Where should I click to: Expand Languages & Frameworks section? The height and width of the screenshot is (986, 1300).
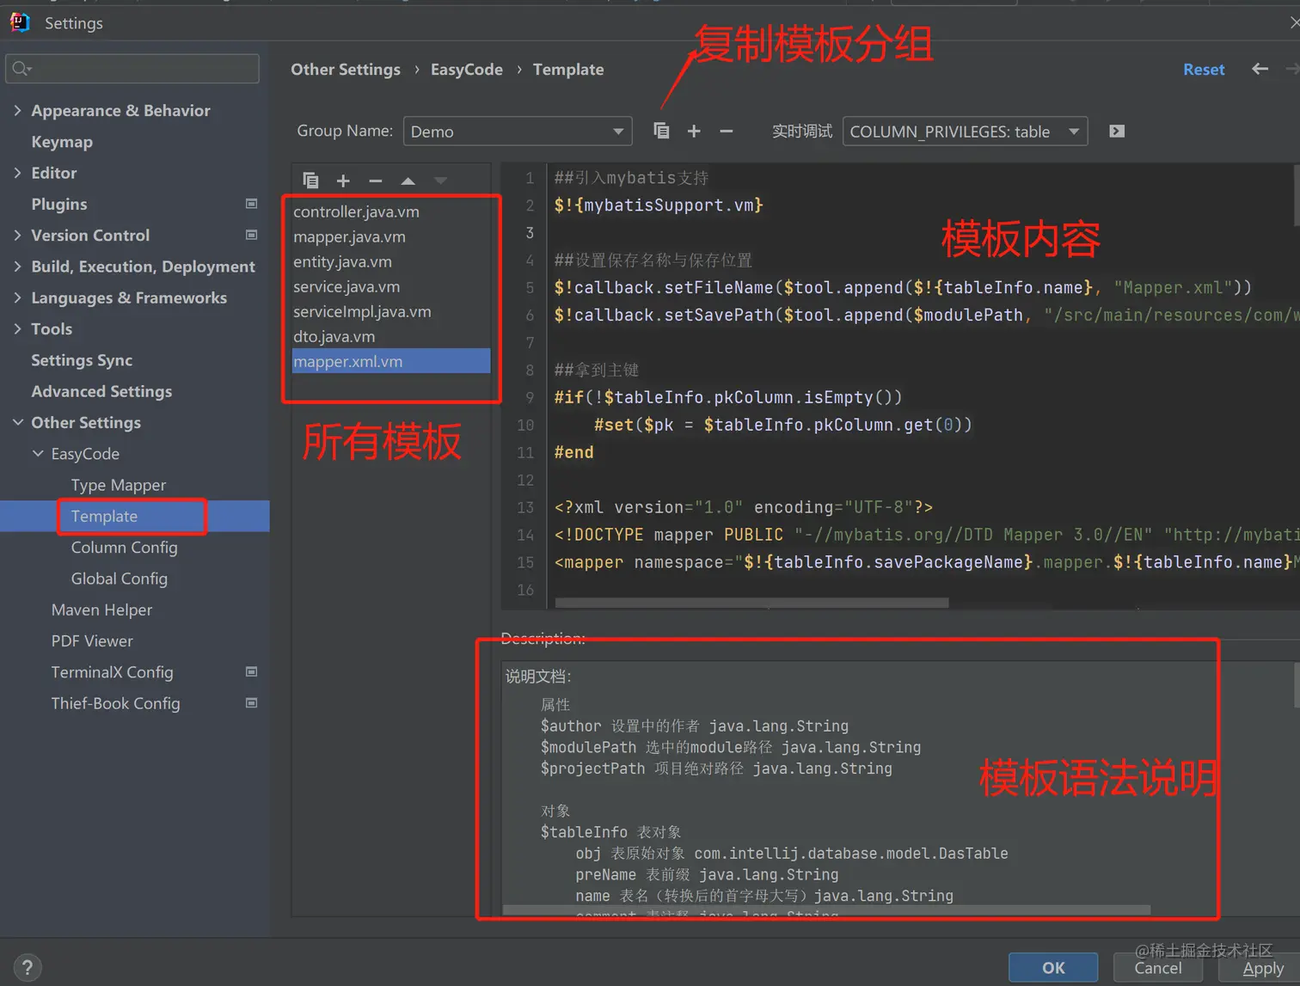(x=17, y=297)
